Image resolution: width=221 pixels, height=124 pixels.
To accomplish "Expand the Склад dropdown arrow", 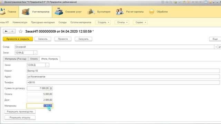I will tap(216, 47).
